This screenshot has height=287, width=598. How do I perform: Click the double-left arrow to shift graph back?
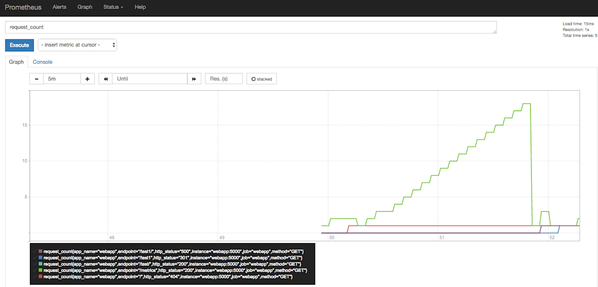point(105,78)
